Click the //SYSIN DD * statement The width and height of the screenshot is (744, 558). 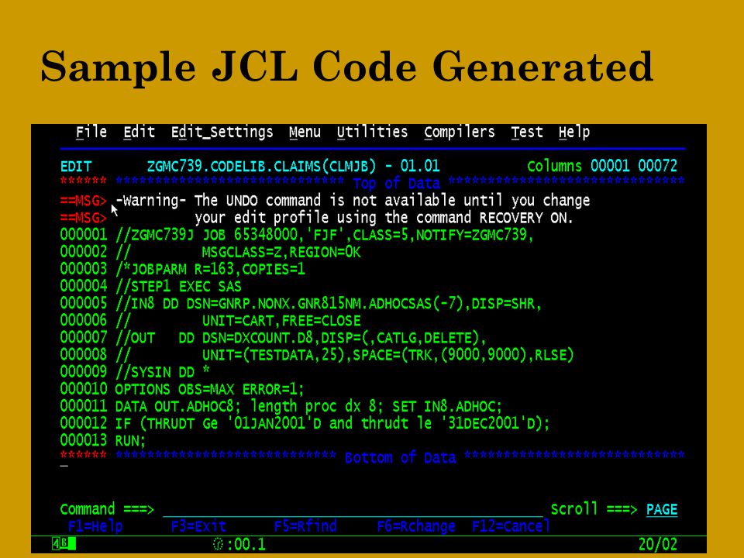click(x=163, y=372)
